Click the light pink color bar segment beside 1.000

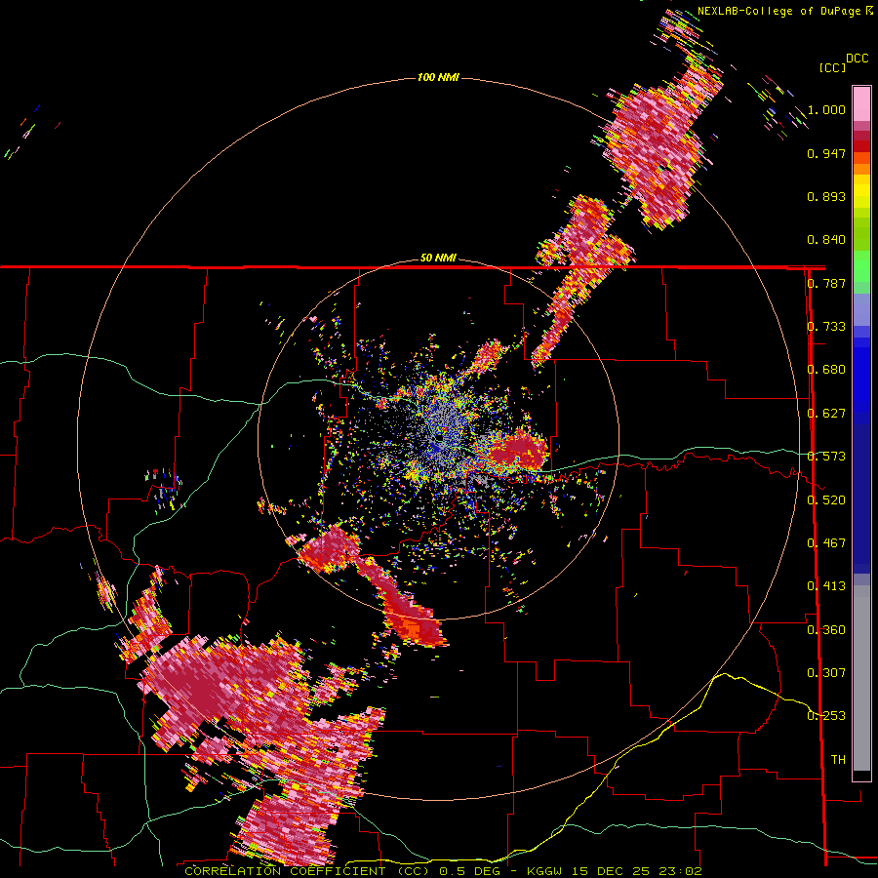tap(861, 104)
